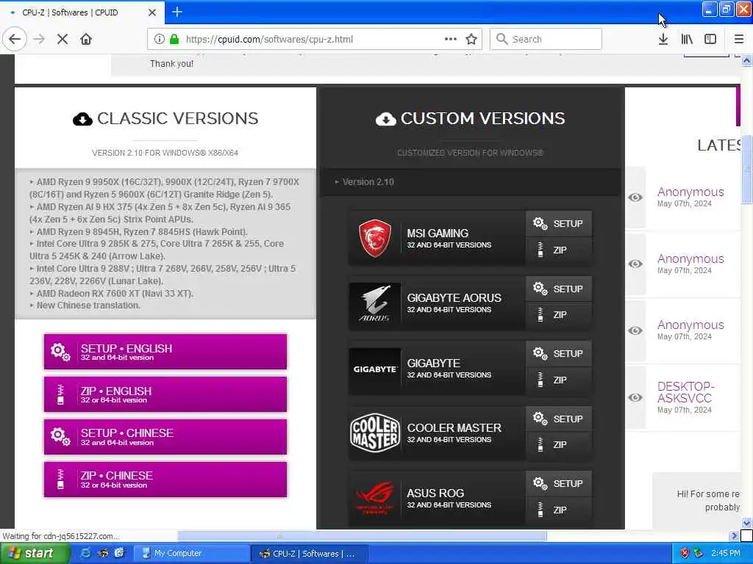
Task: Open third Anonymous validation link
Action: pos(690,325)
